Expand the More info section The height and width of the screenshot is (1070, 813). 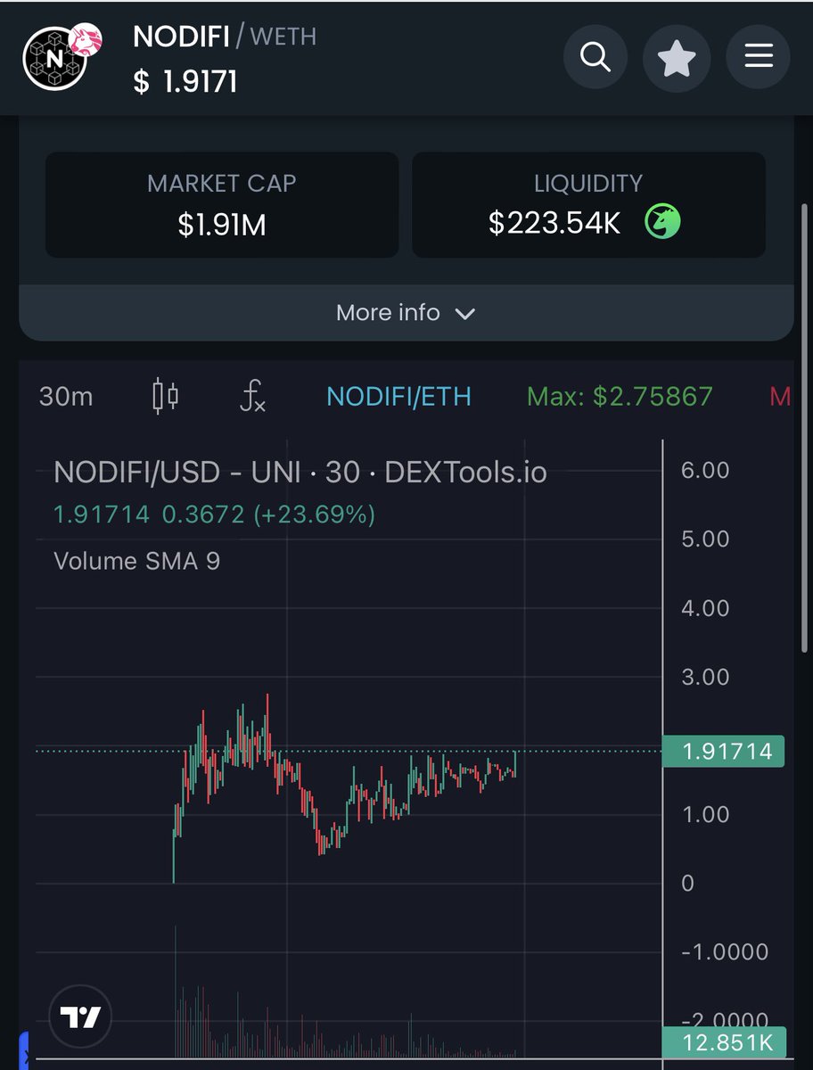pos(406,313)
